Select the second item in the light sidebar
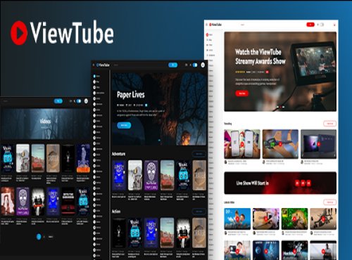Screen dimensions: 352x260 209,40
